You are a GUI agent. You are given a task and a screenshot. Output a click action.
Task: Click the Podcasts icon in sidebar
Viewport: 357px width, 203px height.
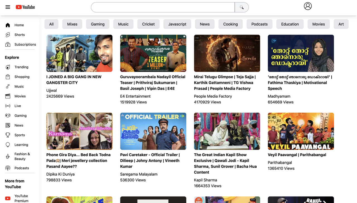coord(8,168)
